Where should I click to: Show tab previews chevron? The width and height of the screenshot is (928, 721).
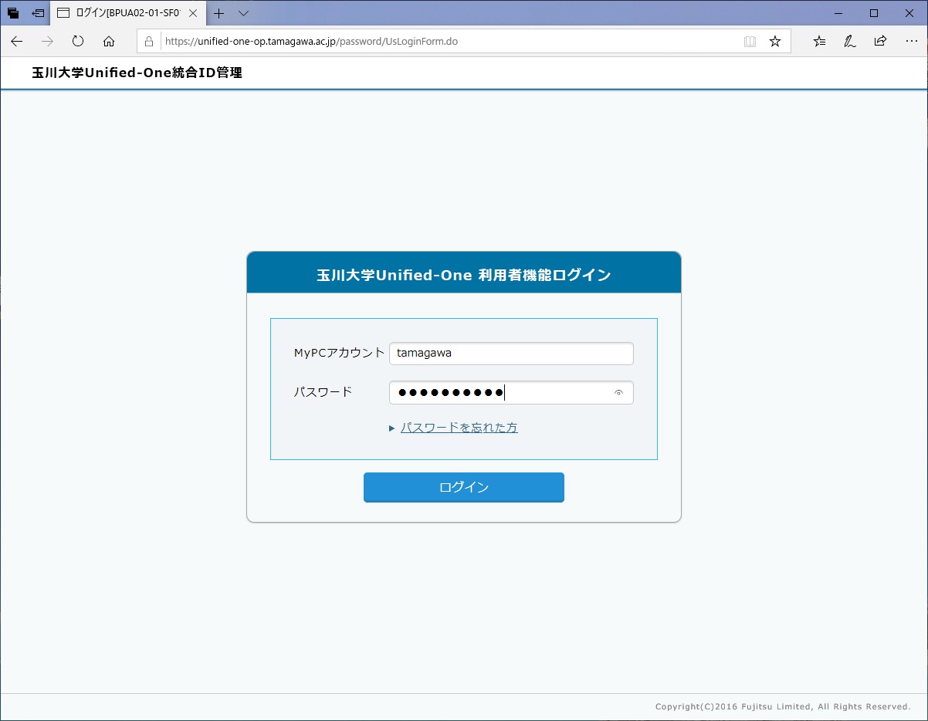[x=243, y=13]
